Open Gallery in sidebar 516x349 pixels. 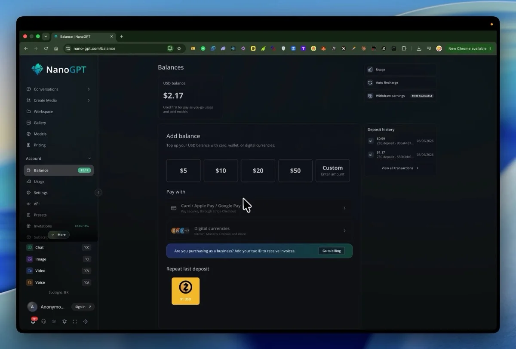pos(58,123)
